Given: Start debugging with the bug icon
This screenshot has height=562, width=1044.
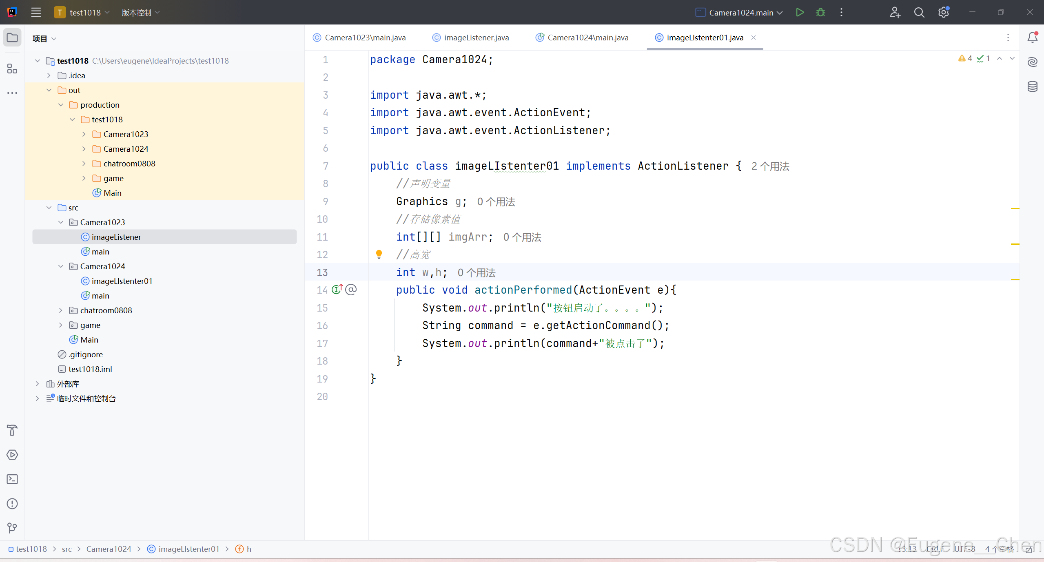Looking at the screenshot, I should coord(820,12).
